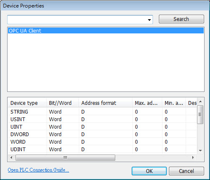This screenshot has width=210, height=180.
Task: Select the USINT device type row
Action: click(102, 119)
